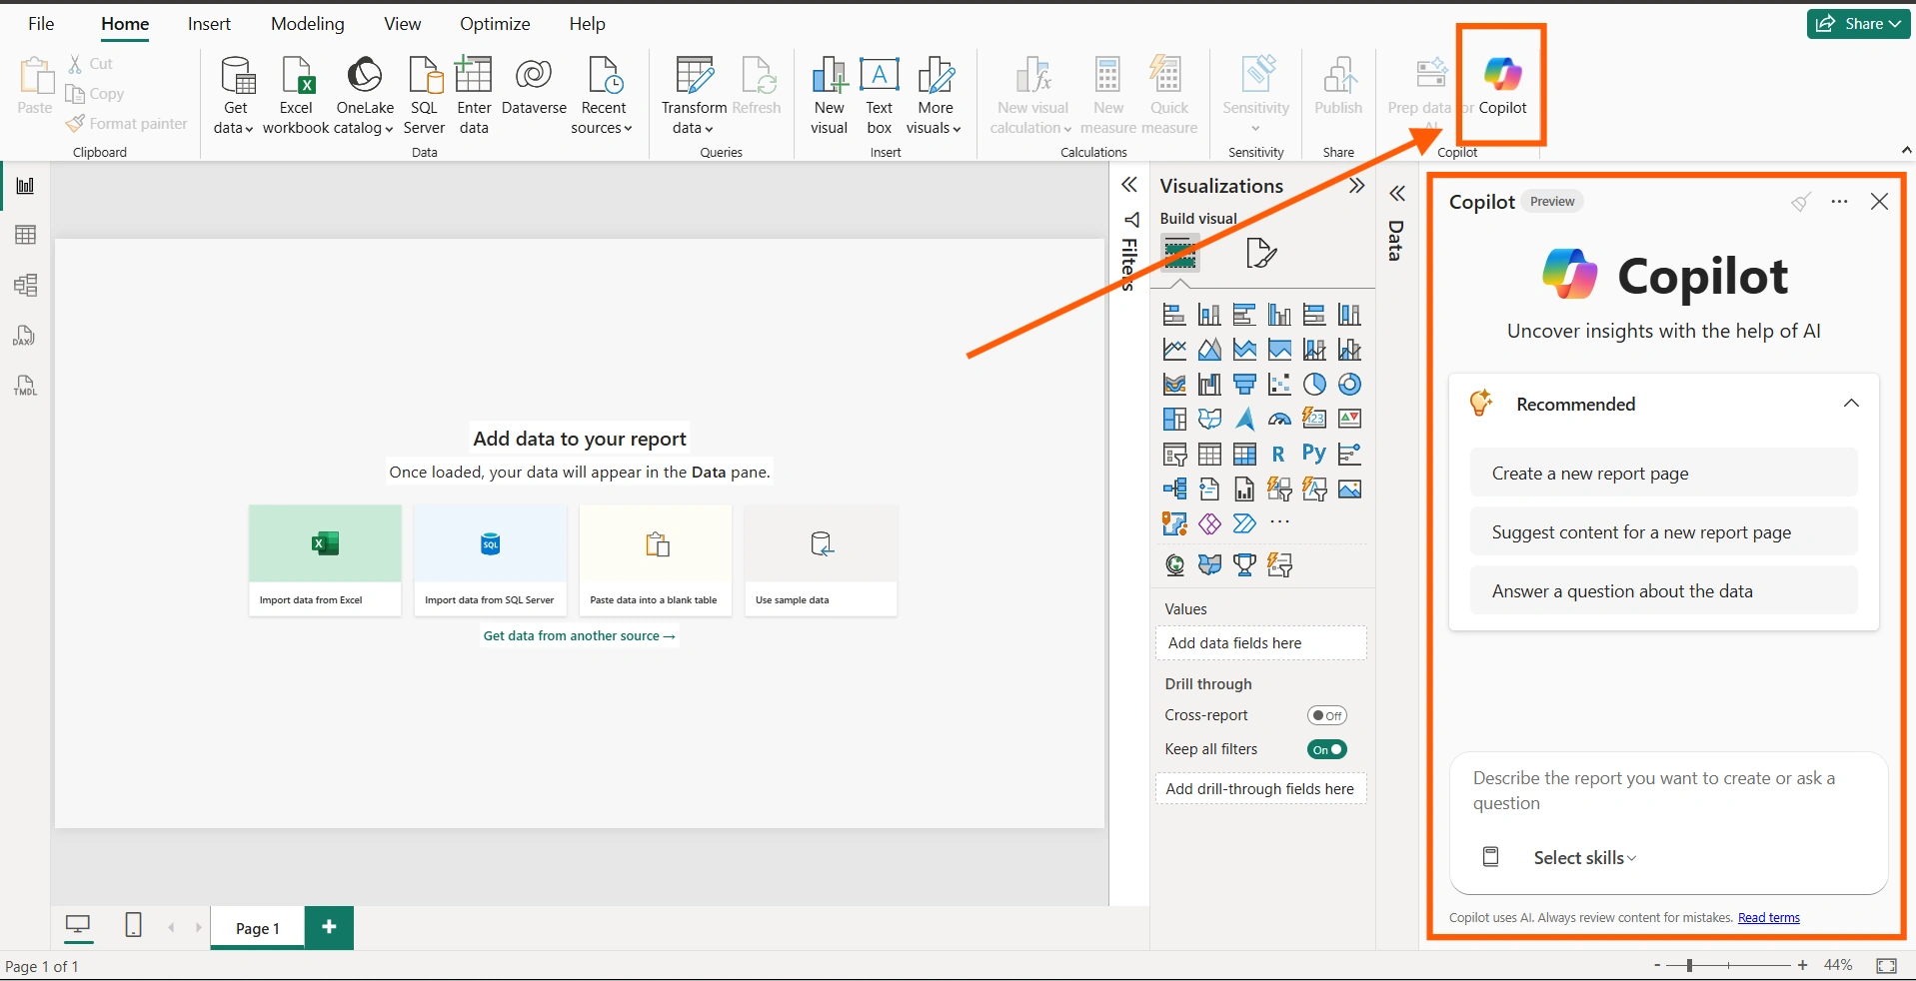This screenshot has height=981, width=1916.
Task: Select the Pie chart visual
Action: click(x=1314, y=385)
